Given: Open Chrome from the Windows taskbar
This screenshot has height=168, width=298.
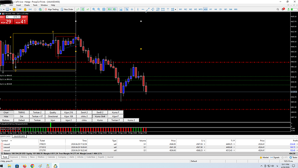Looking at the screenshot, I should (32, 166).
